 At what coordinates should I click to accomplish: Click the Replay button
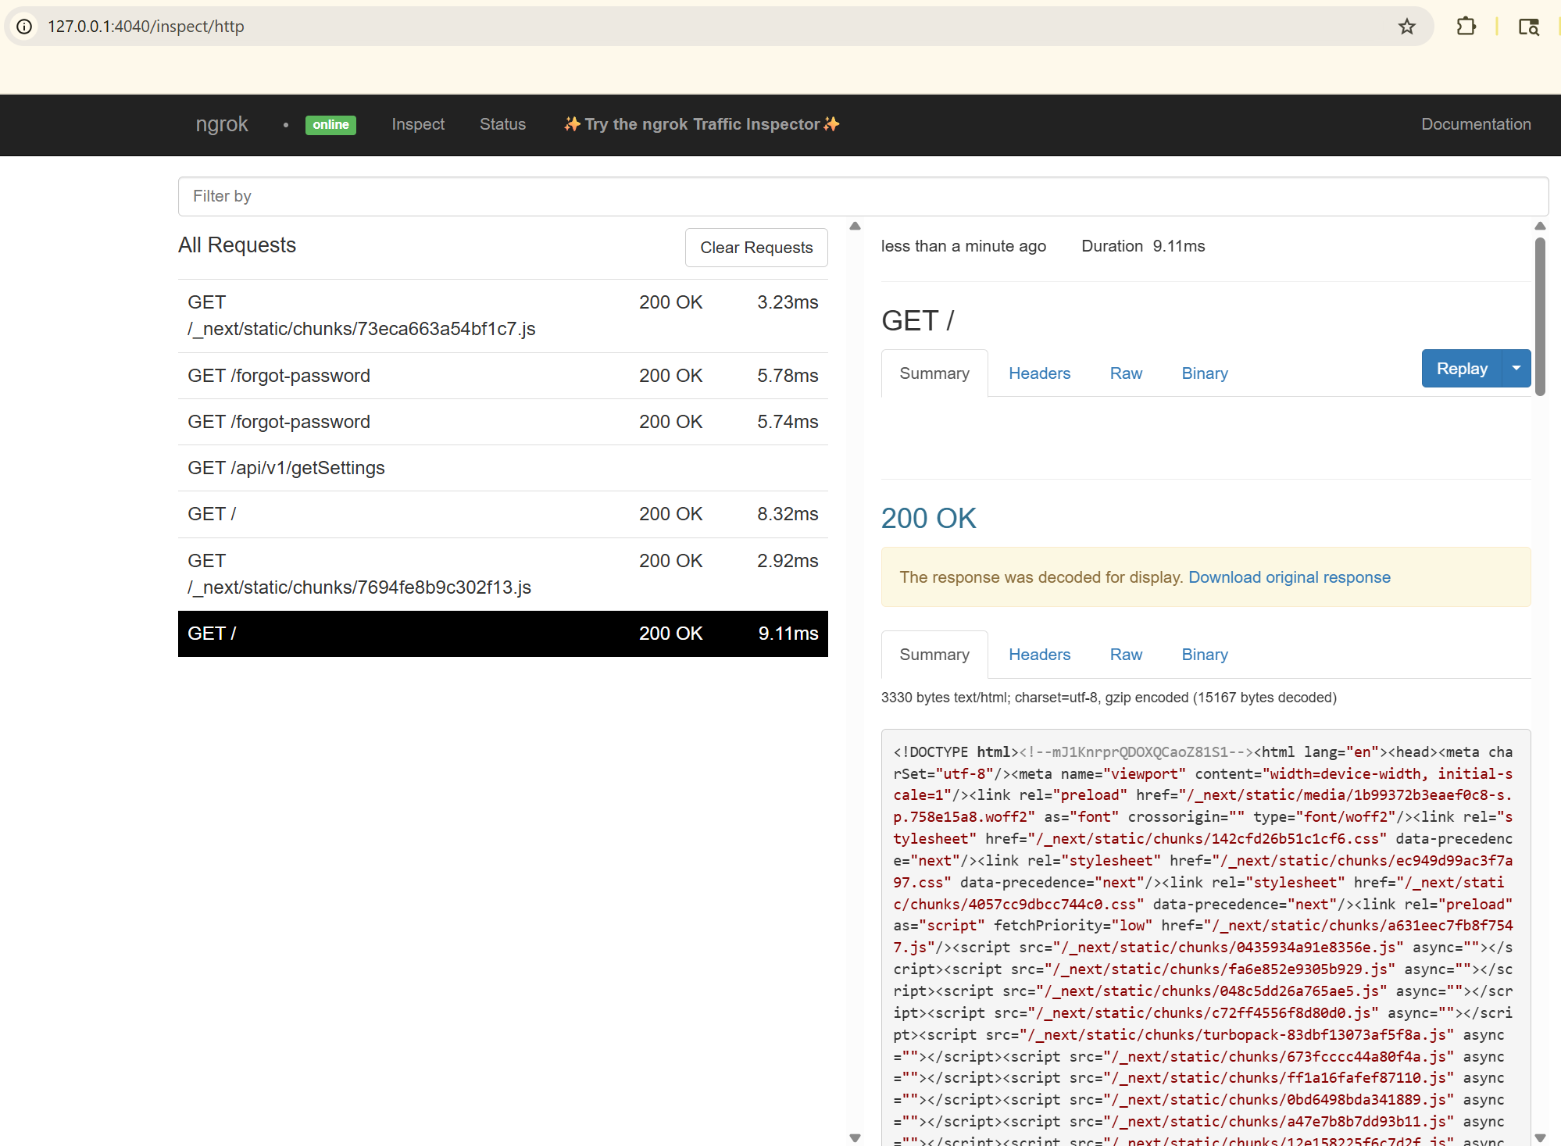pyautogui.click(x=1462, y=368)
